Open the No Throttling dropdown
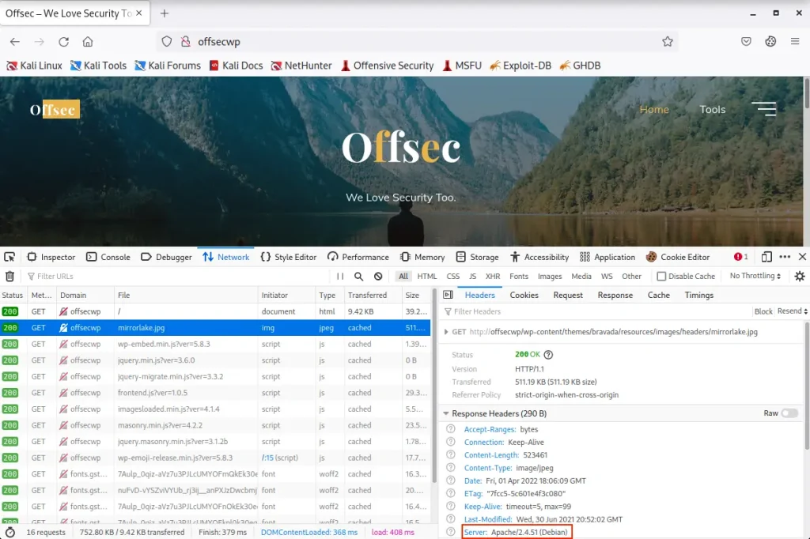Image resolution: width=810 pixels, height=539 pixels. pyautogui.click(x=755, y=277)
